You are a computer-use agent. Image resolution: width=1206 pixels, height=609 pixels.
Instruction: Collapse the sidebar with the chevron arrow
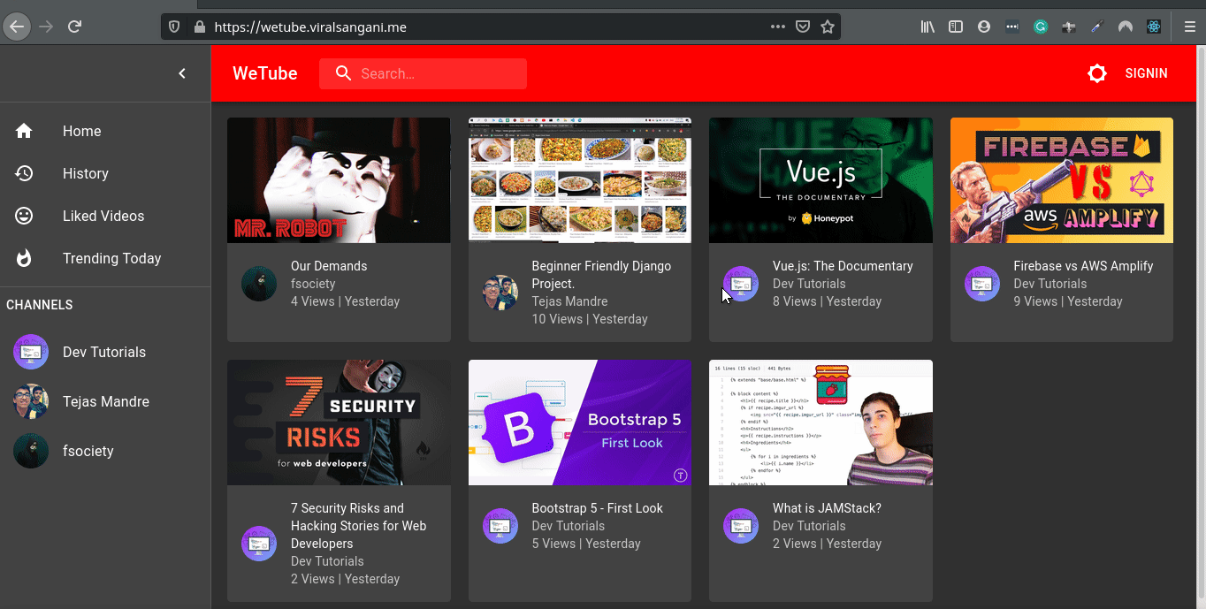click(x=182, y=73)
